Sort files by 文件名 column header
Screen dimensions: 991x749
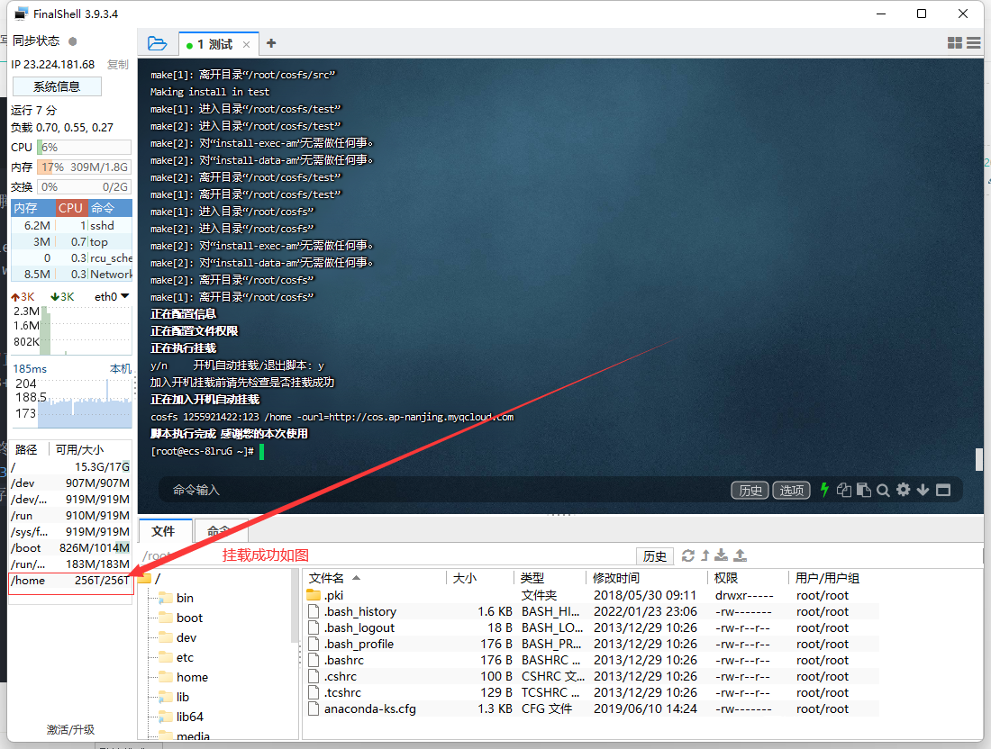tap(374, 578)
